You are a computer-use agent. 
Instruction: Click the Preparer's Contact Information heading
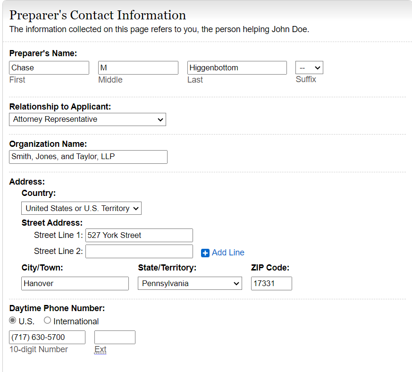[98, 15]
